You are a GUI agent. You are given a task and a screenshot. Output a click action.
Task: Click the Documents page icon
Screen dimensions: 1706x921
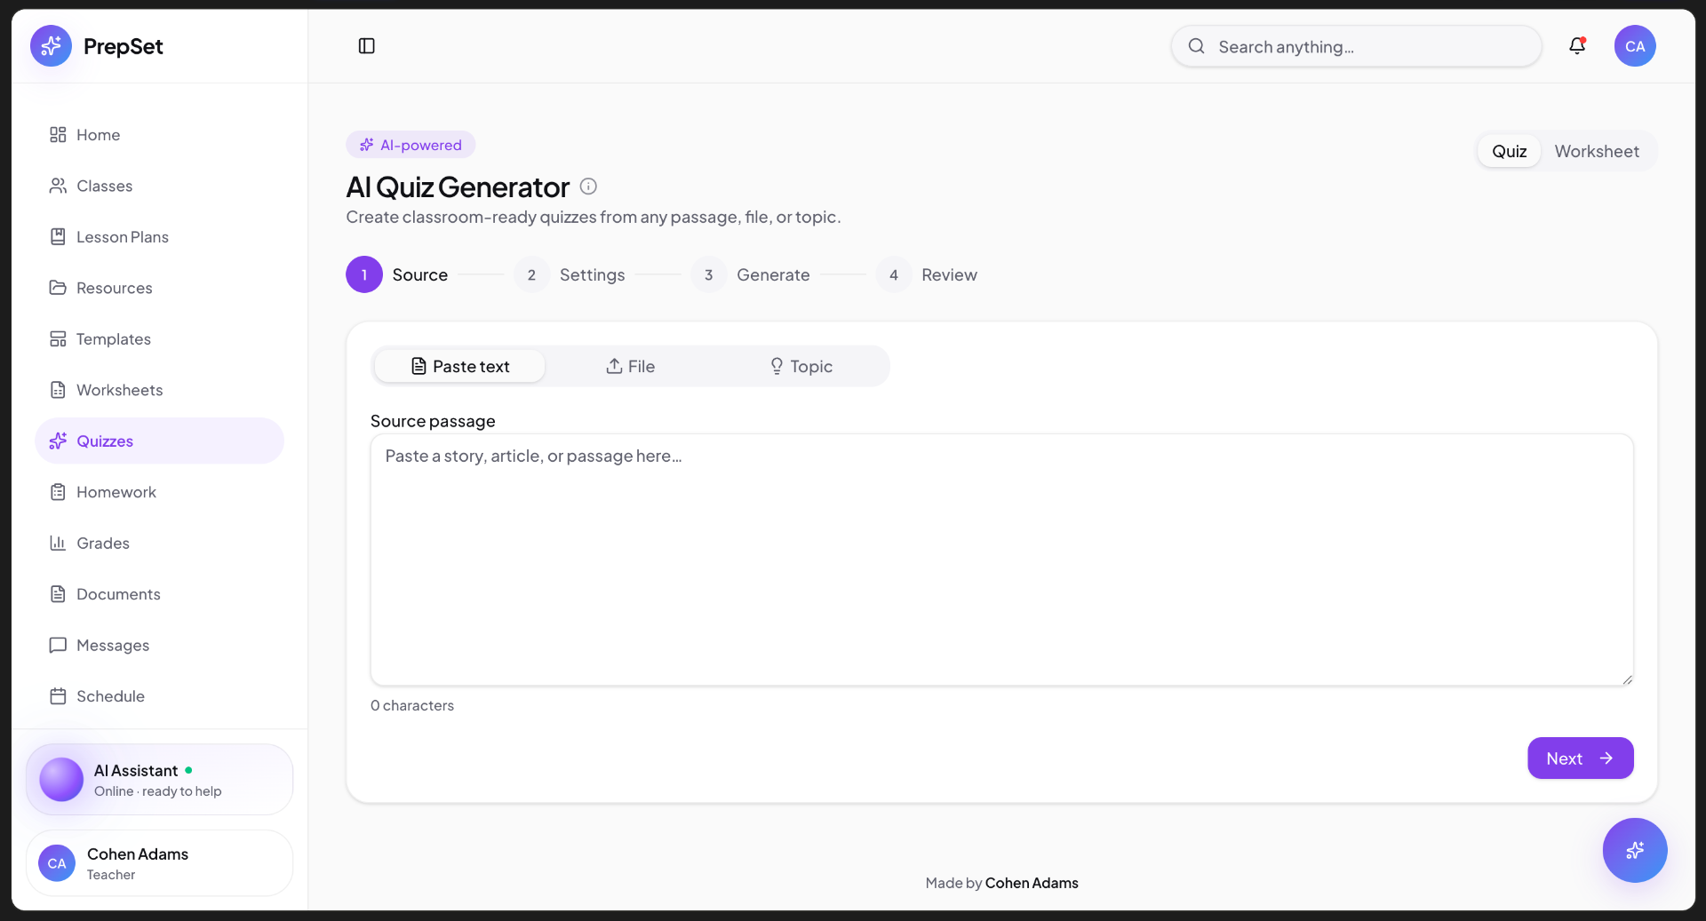pyautogui.click(x=58, y=594)
